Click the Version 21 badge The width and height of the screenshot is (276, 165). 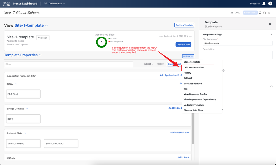(x=43, y=38)
